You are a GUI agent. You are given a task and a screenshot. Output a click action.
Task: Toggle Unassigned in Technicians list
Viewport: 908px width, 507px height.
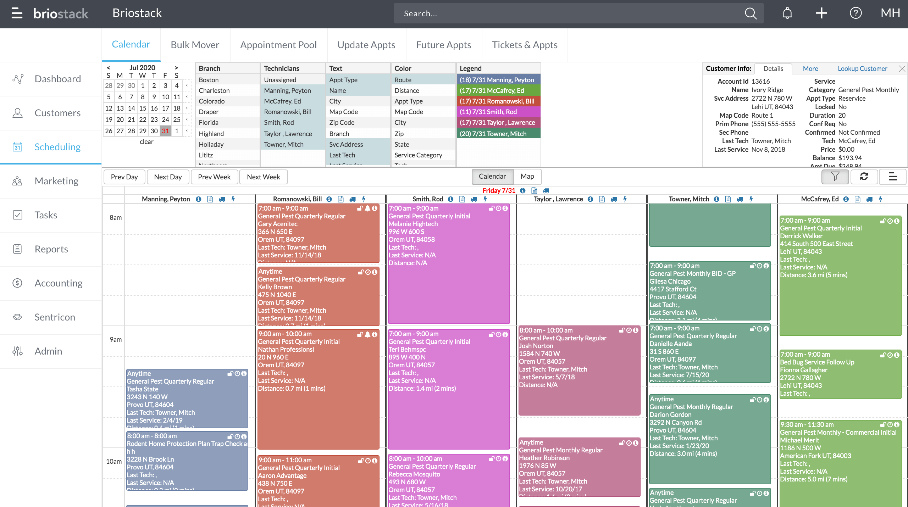pos(293,80)
